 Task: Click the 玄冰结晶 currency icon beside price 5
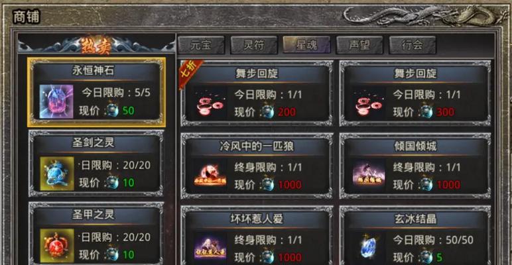[x=426, y=257]
